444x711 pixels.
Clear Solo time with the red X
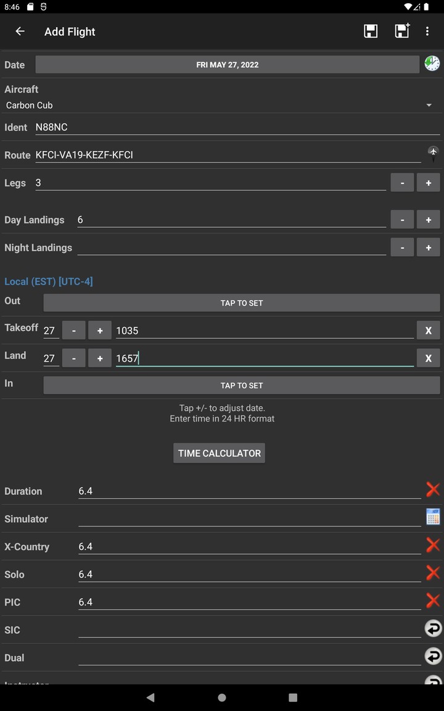[x=433, y=573]
